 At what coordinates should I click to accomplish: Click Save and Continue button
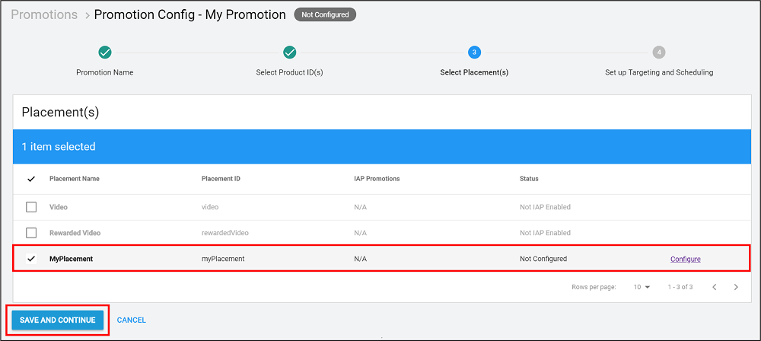pos(58,320)
